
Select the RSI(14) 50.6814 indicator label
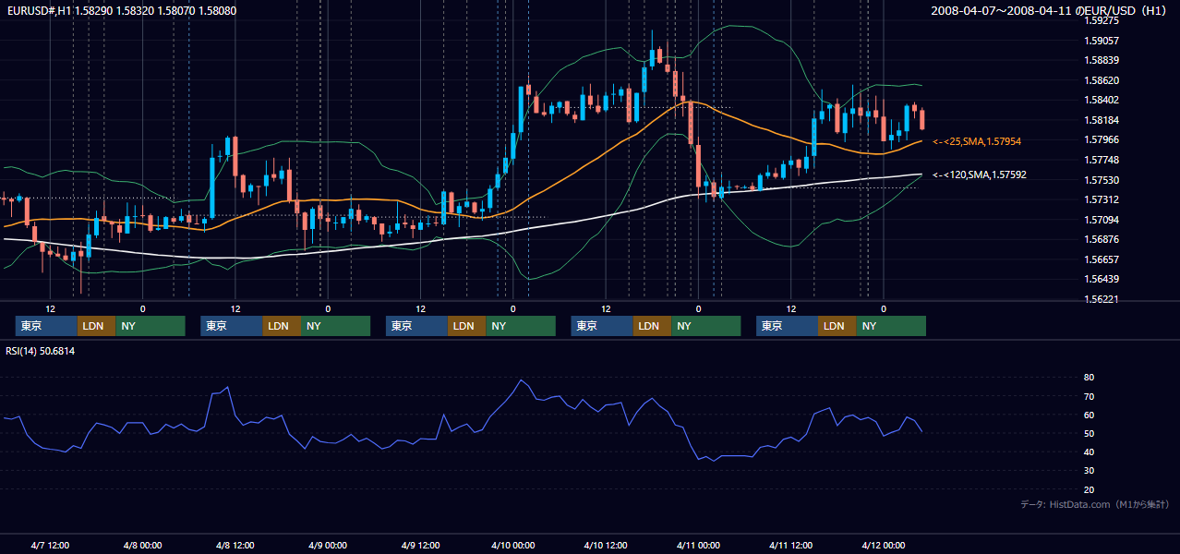41,352
